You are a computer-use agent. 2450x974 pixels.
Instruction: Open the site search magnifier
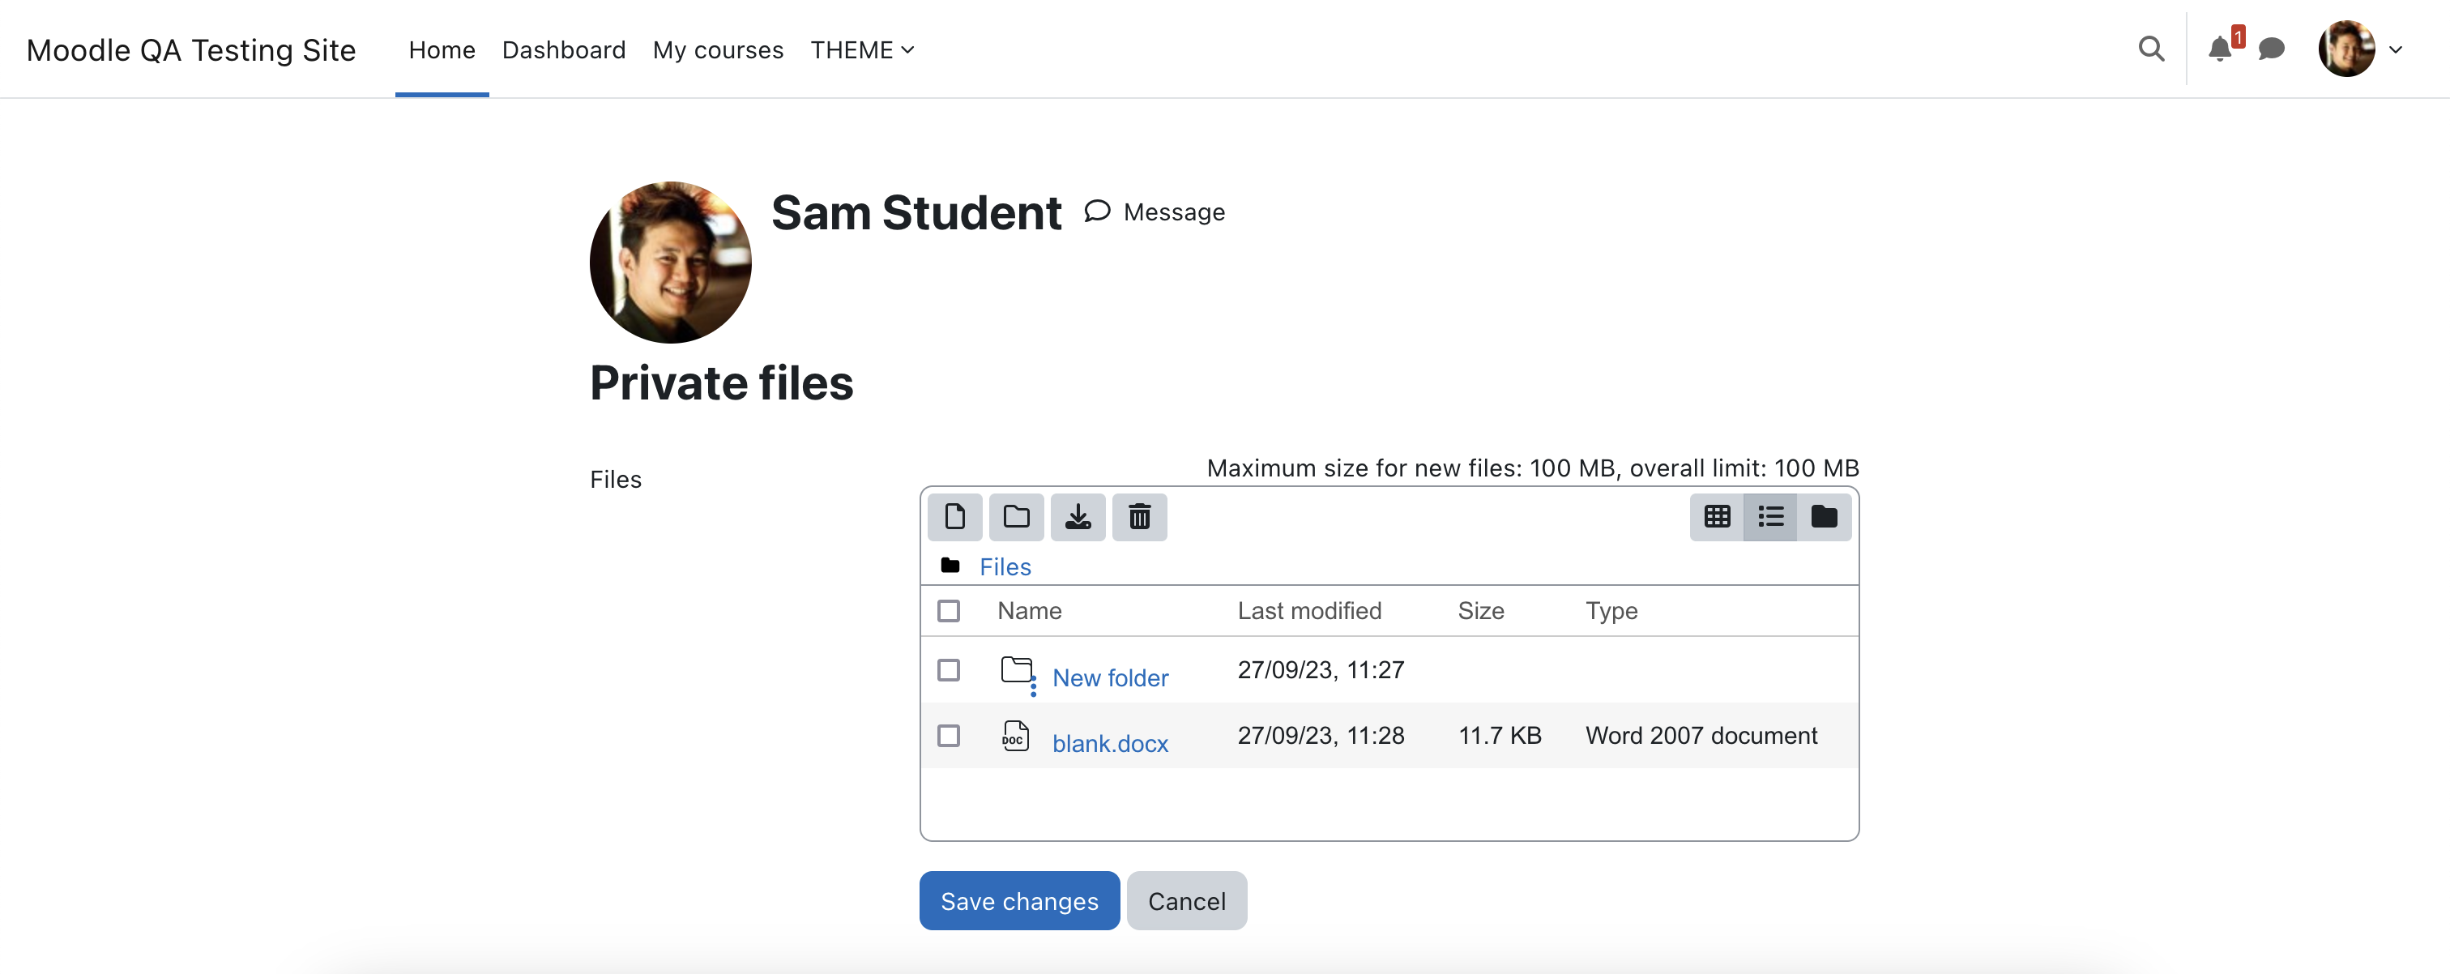coord(2150,49)
